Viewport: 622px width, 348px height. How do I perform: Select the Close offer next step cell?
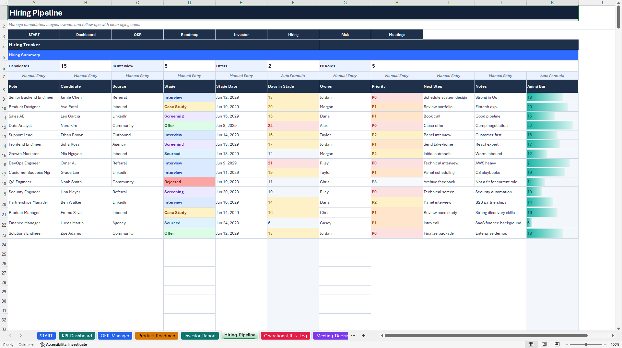[449, 126]
